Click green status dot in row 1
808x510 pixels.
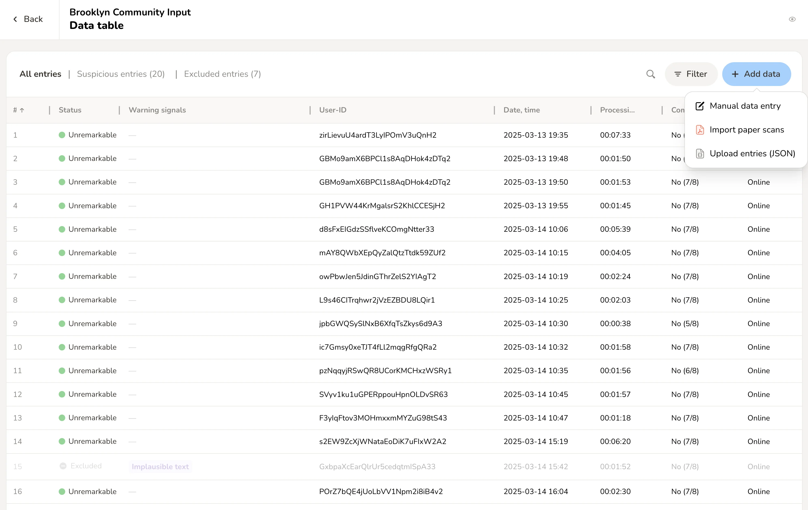tap(62, 135)
